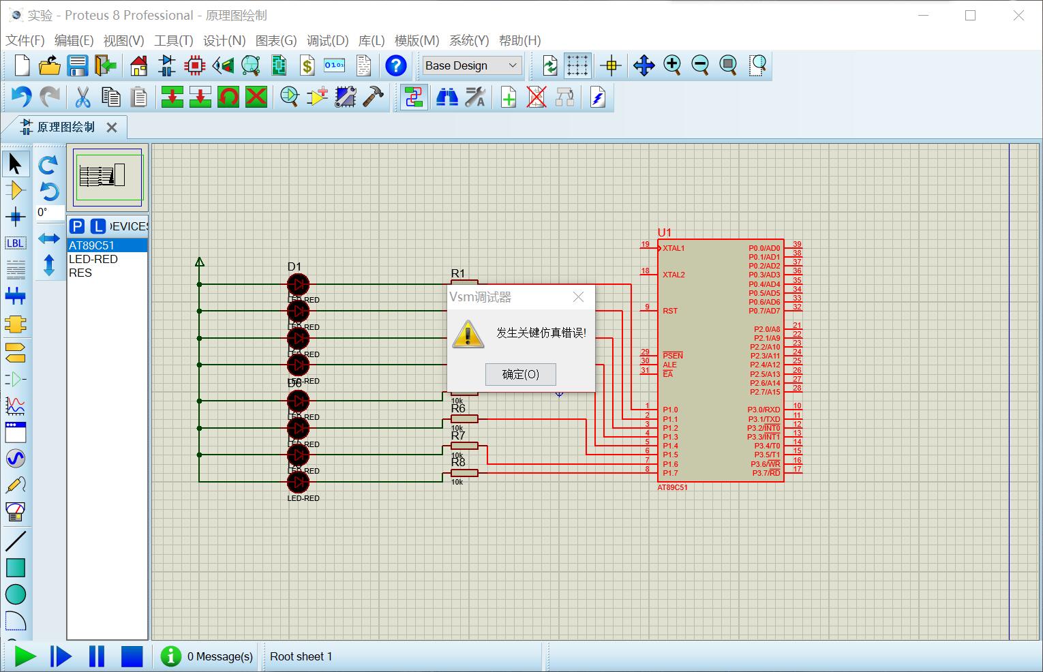Click the overview thumbnail preview
This screenshot has width=1043, height=672.
108,177
